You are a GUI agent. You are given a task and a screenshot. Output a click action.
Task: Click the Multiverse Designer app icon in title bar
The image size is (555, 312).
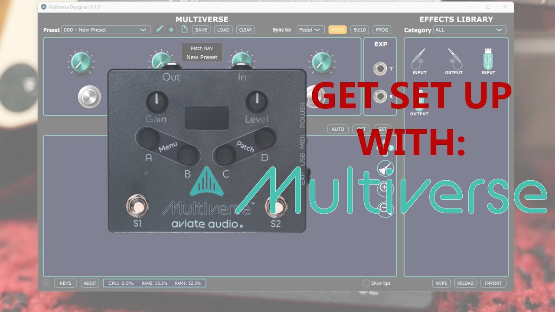[x=44, y=7]
